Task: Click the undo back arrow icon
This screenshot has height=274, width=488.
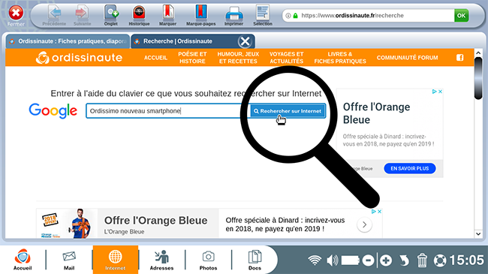Action: [x=404, y=260]
